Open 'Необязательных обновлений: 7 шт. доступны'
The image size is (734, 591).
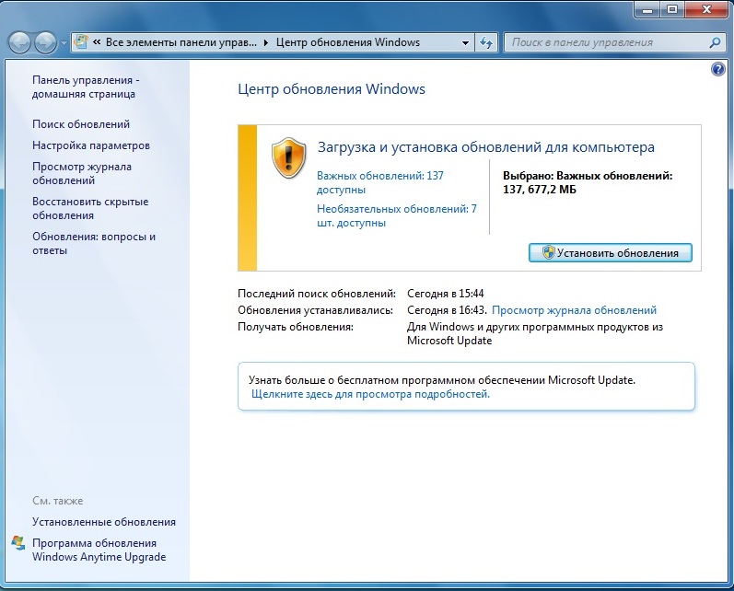point(397,215)
